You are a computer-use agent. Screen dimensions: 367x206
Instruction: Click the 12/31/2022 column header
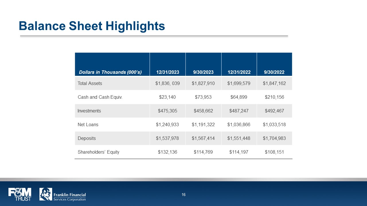coord(239,72)
